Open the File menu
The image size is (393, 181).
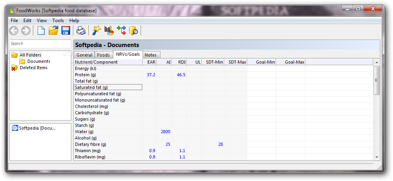[14, 21]
